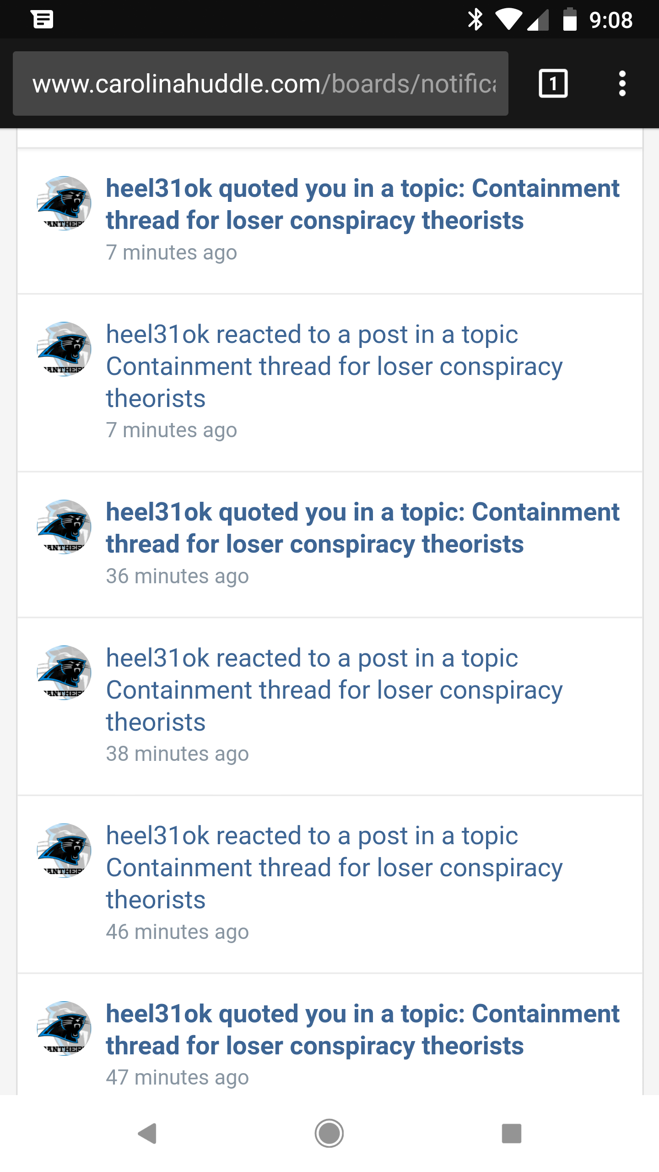Tap the Android recent apps square button
The image size is (659, 1172).
[x=512, y=1134]
